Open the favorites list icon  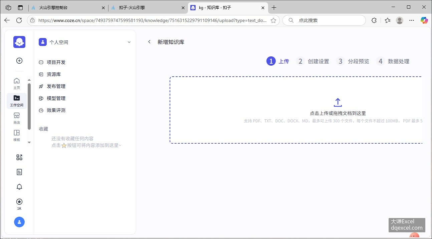pos(387,20)
